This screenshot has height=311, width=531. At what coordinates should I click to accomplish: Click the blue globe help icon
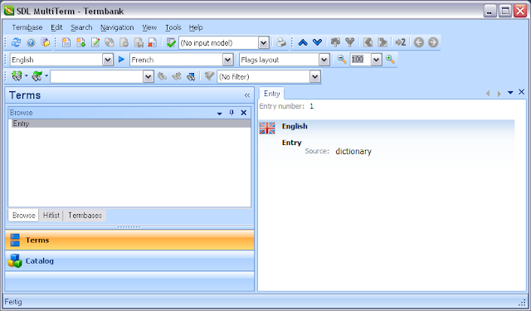point(31,42)
